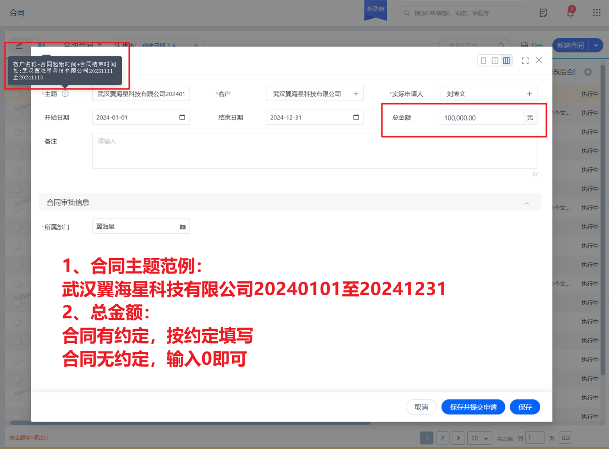Click the 保存 button

(x=525, y=407)
